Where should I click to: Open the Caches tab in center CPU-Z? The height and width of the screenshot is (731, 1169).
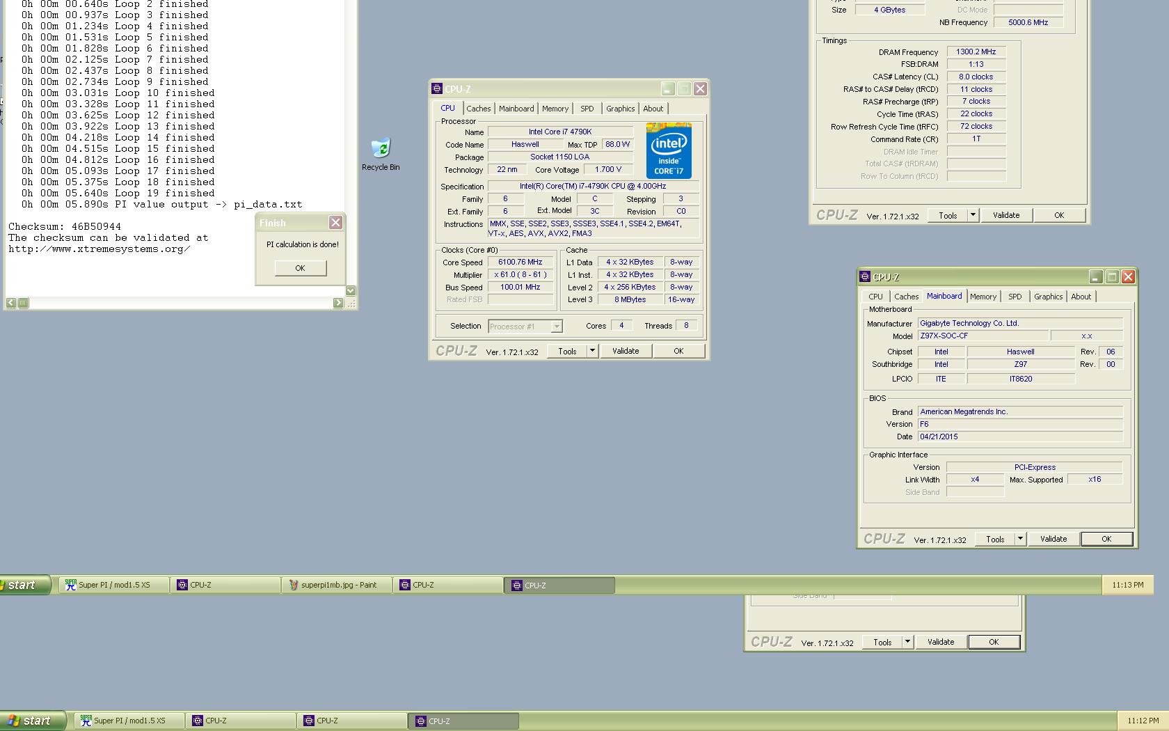click(x=479, y=109)
